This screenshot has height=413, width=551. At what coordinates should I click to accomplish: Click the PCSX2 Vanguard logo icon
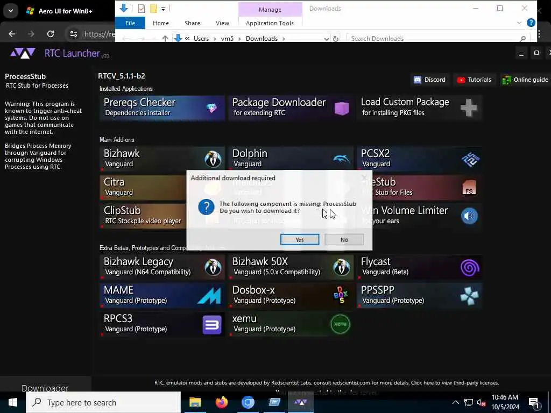coord(470,159)
